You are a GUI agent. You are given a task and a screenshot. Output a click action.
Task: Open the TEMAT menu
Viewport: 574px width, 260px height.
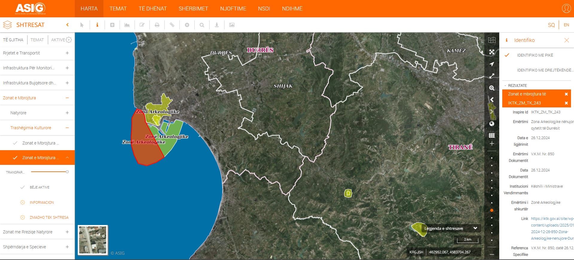coord(118,9)
